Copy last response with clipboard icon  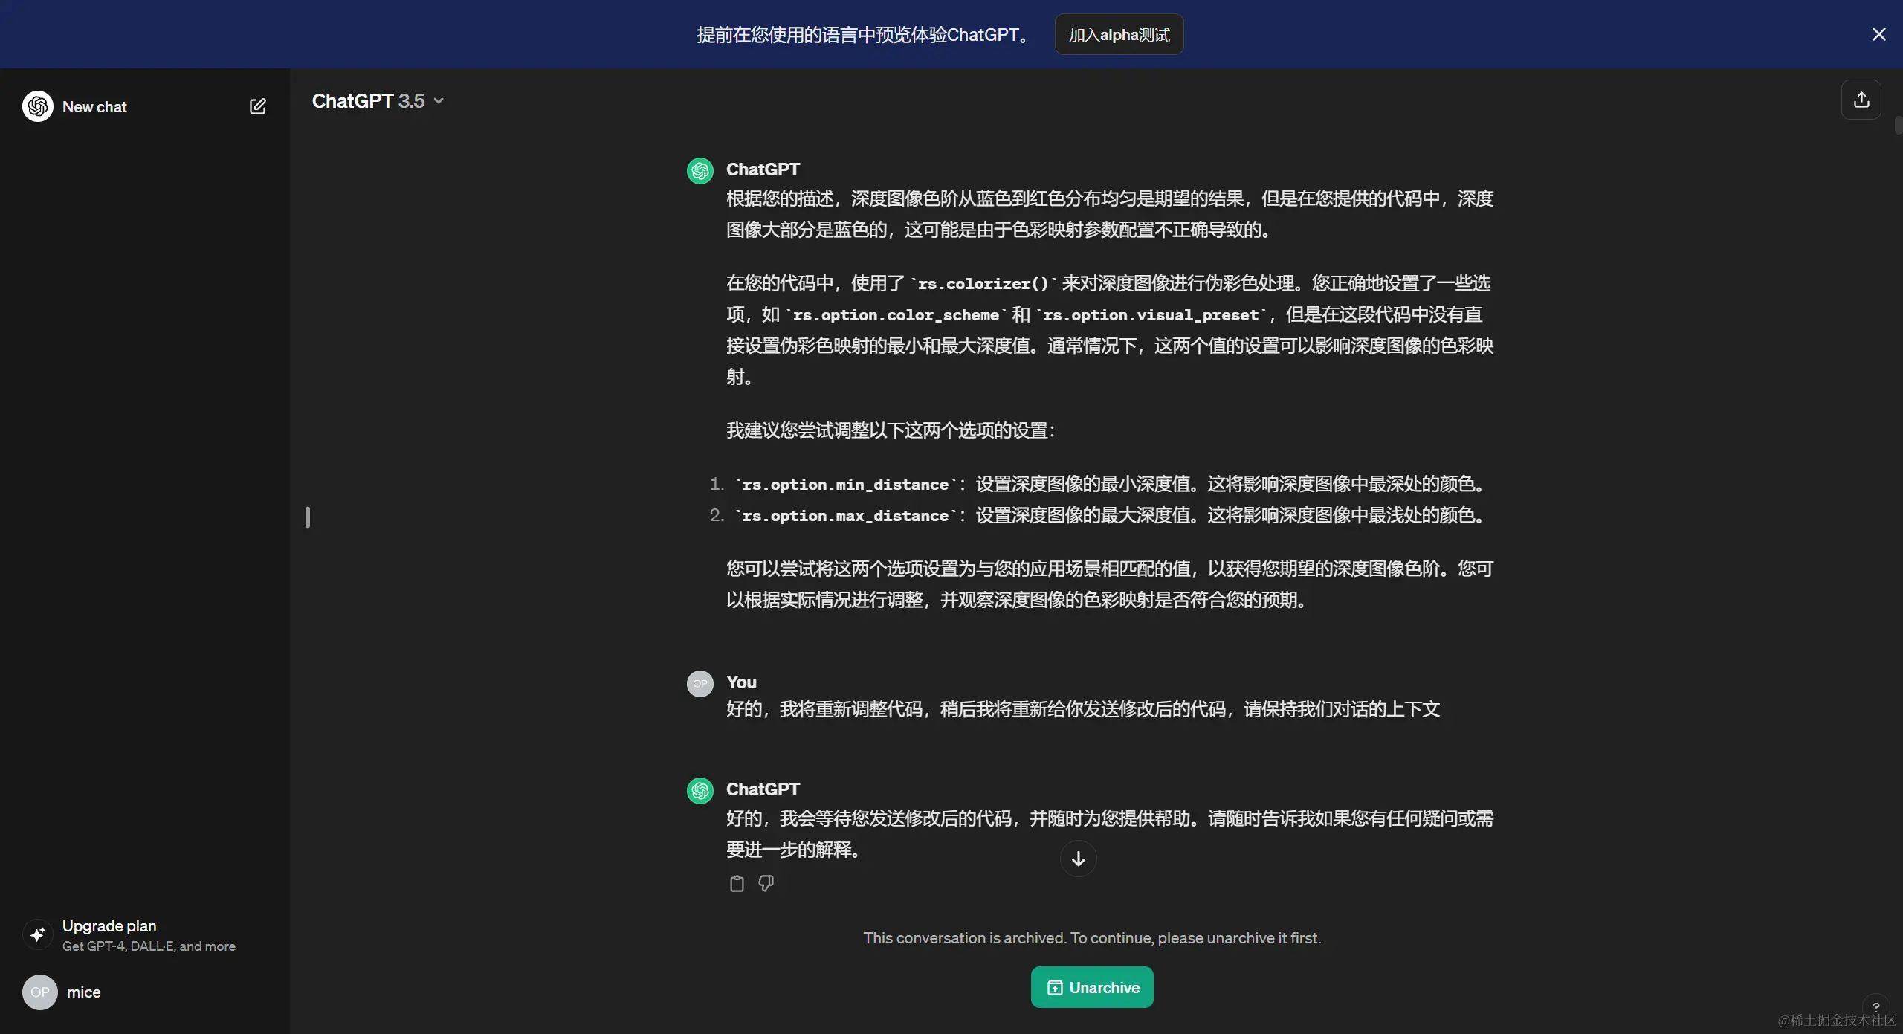tap(737, 883)
